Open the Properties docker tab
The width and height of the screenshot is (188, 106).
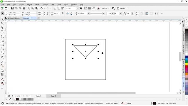(x=183, y=36)
